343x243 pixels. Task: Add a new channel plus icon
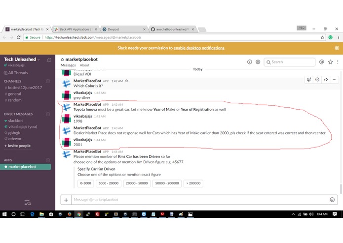[48, 81]
